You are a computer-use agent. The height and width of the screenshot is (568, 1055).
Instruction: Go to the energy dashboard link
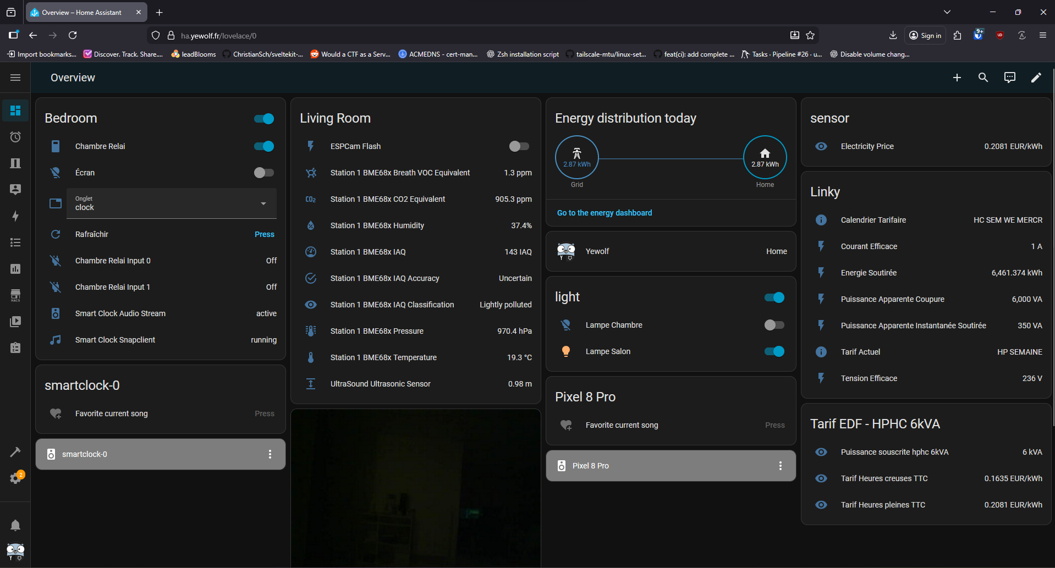coord(605,213)
